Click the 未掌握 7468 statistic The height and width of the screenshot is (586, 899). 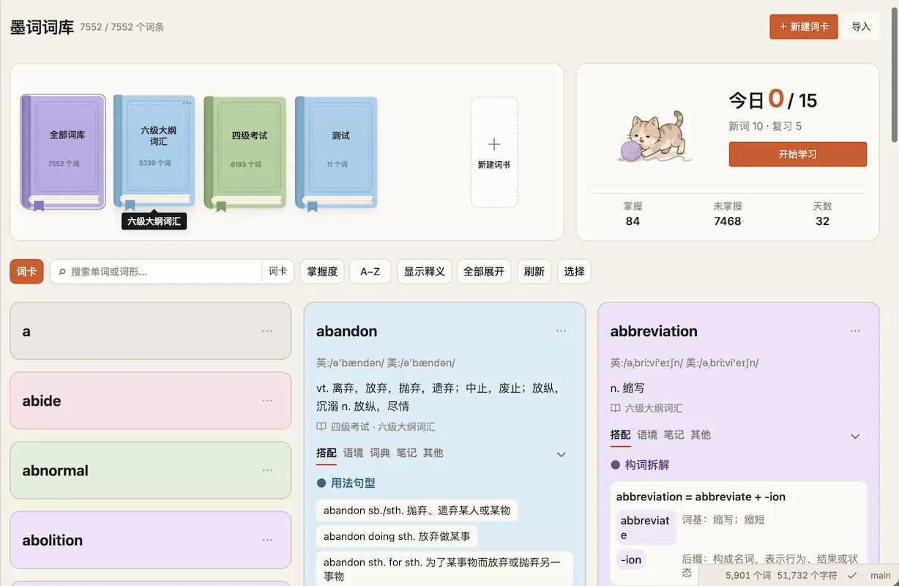[728, 214]
